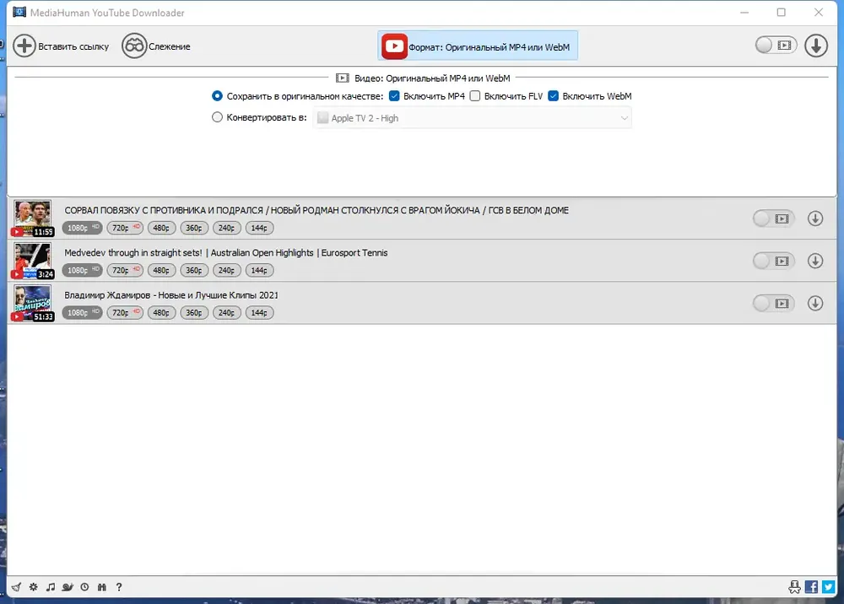Uncheck the Включить WebM checkbox
This screenshot has height=604, width=844.
click(x=554, y=95)
